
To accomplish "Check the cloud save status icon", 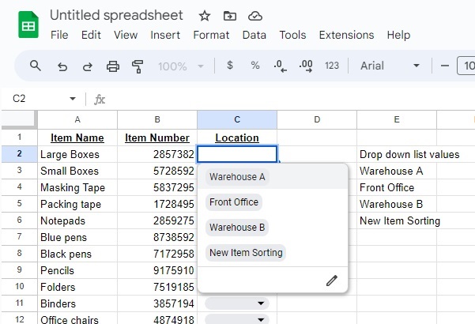I will tap(255, 16).
